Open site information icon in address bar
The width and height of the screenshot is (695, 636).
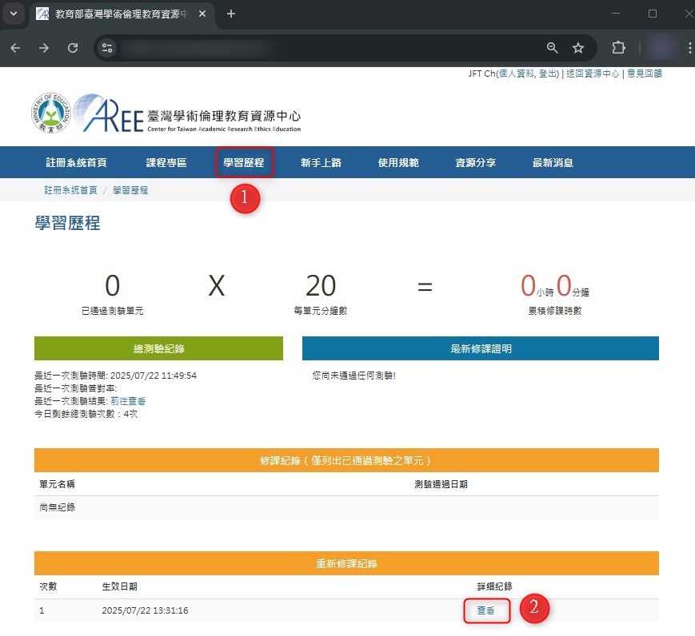click(107, 48)
